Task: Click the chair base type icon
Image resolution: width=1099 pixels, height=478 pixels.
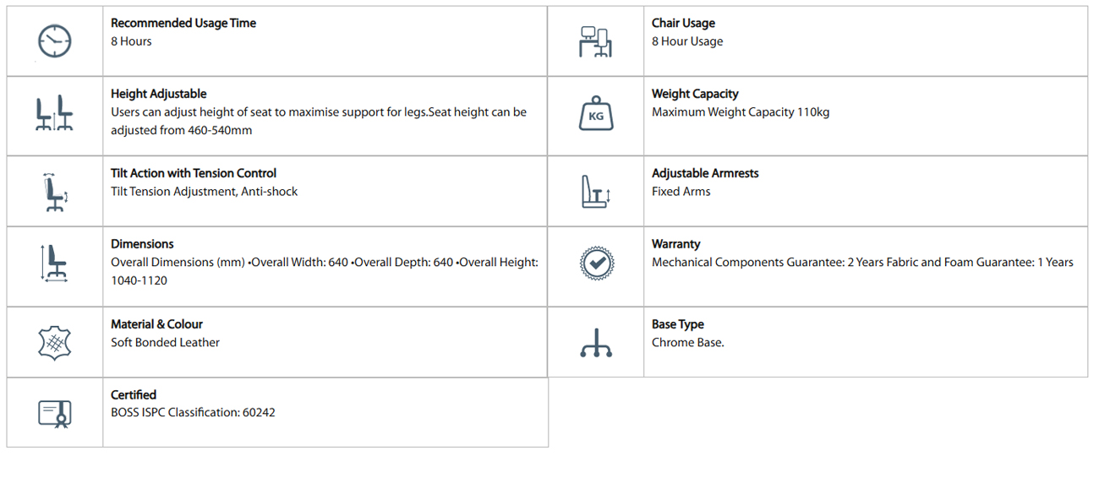Action: pos(596,343)
